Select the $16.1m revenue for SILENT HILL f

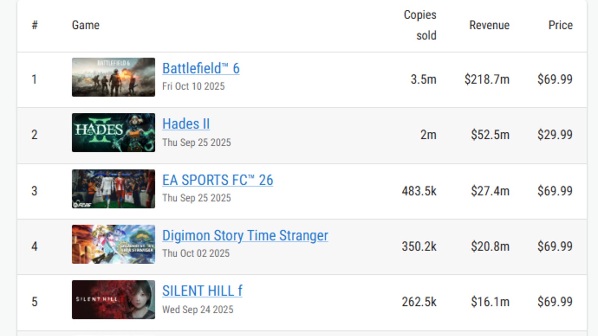tap(490, 302)
